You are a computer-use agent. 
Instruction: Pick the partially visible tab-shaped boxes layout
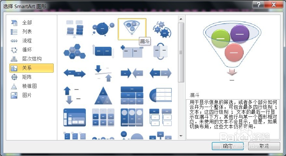[x=161, y=135]
